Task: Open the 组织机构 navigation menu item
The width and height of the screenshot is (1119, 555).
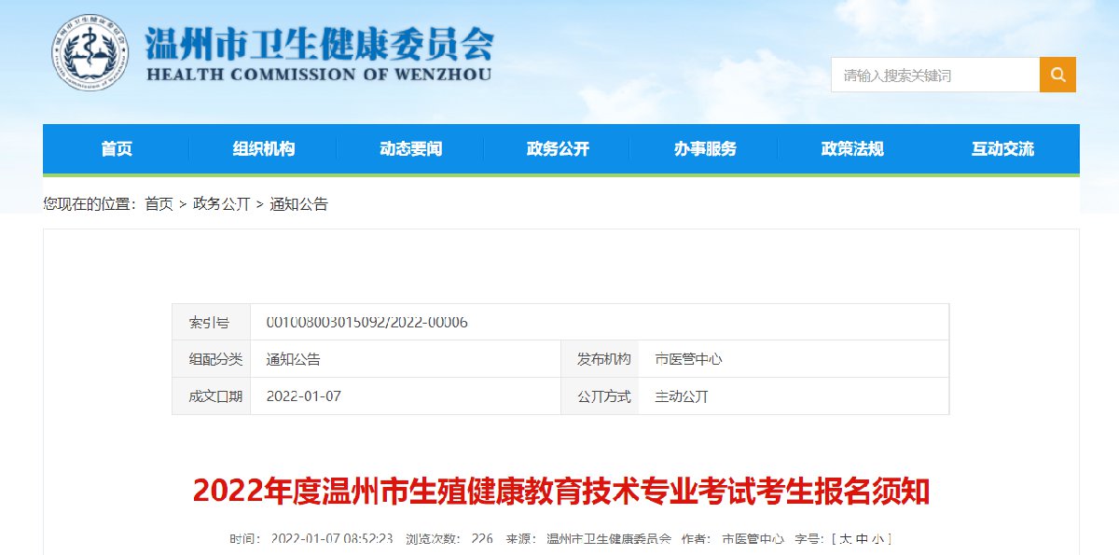Action: (x=264, y=149)
